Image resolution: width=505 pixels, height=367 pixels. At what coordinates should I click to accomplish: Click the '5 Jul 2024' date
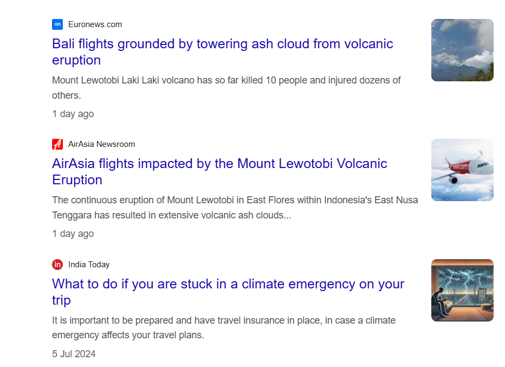tap(74, 354)
